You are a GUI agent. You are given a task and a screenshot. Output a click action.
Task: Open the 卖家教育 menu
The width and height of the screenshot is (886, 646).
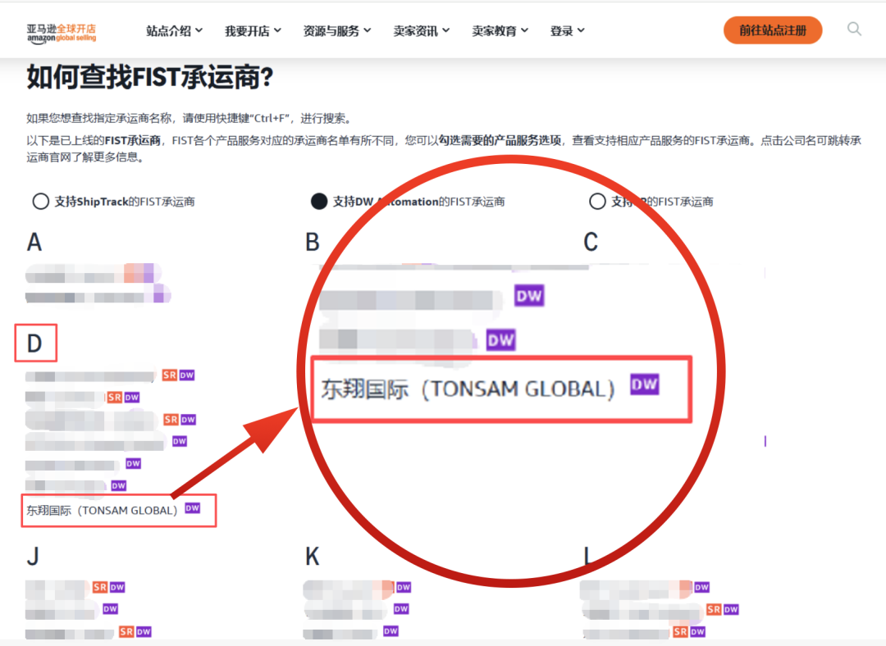click(x=500, y=31)
